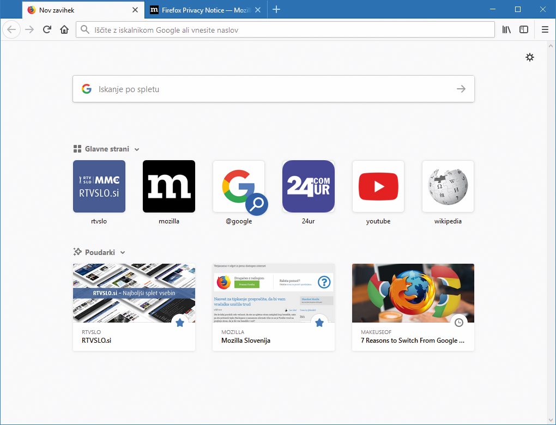Focus the address bar input field

285,29
